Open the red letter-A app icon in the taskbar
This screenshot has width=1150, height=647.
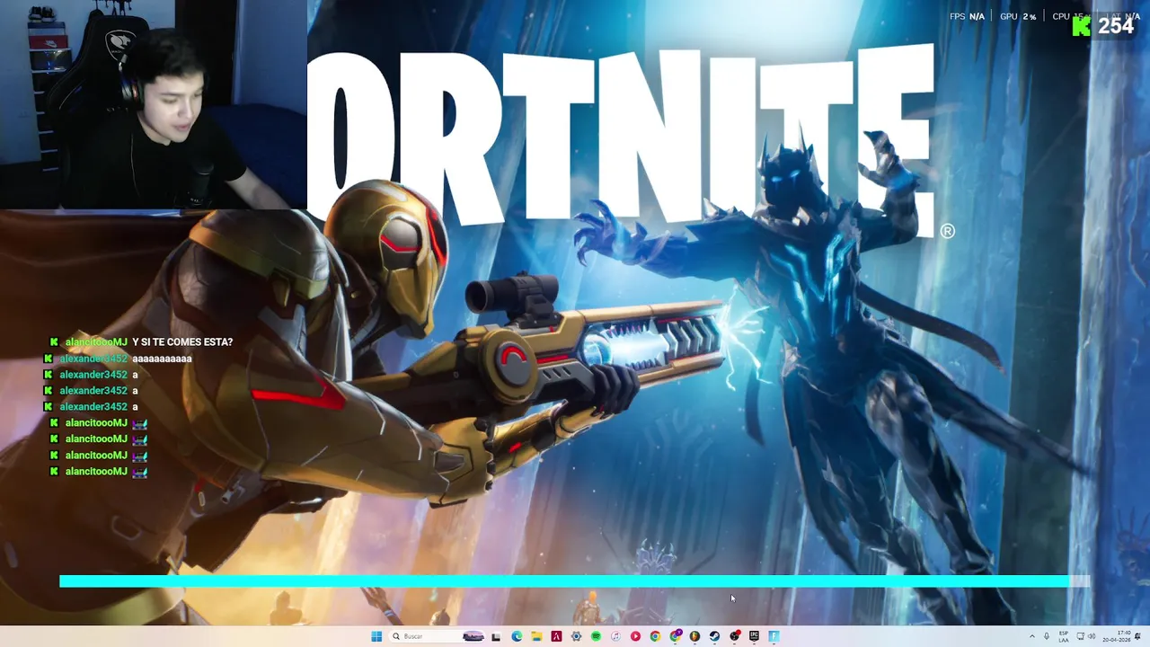[x=556, y=636]
